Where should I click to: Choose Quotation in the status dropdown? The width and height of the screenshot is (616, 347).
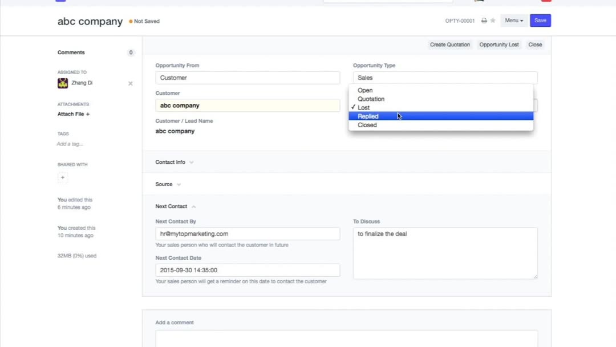(371, 99)
